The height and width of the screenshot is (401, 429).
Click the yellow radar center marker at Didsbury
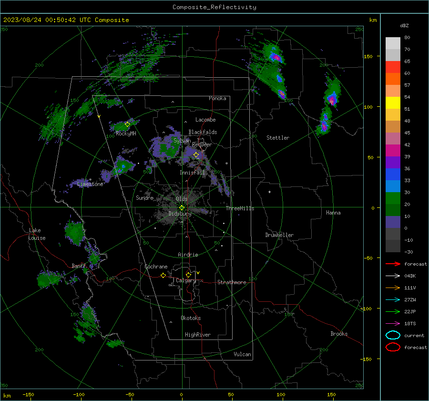[182, 207]
